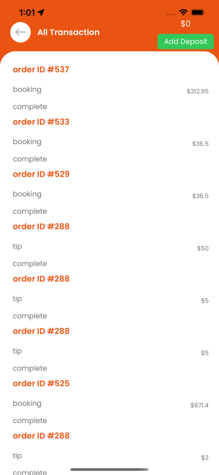Select the complete status under order #525
219x475 pixels.
click(30, 421)
